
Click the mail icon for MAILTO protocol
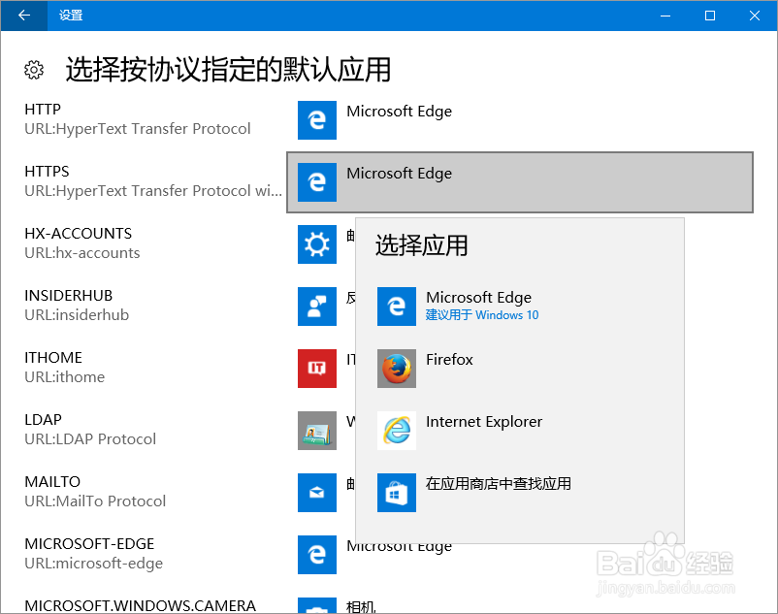316,493
